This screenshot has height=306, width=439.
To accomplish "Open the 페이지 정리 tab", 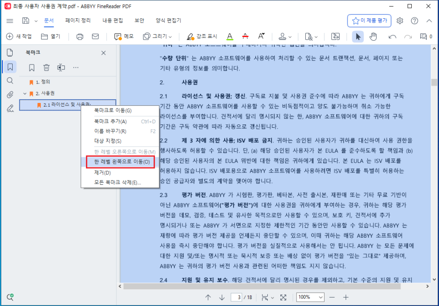I will (78, 21).
